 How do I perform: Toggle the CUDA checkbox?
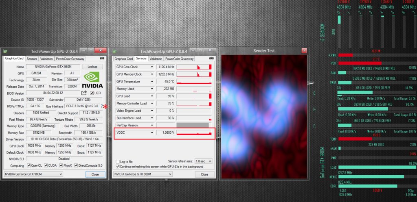[46, 166]
